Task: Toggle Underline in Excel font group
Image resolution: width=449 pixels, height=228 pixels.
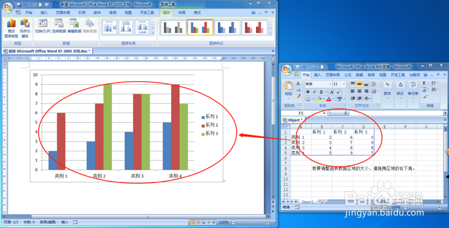Action: [x=321, y=92]
